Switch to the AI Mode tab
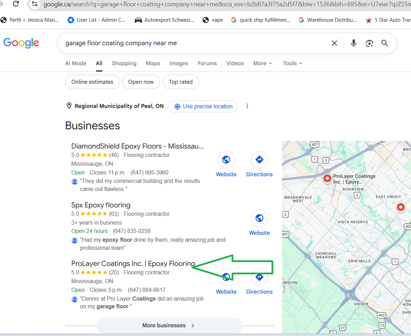Image resolution: width=411 pixels, height=336 pixels. point(76,63)
